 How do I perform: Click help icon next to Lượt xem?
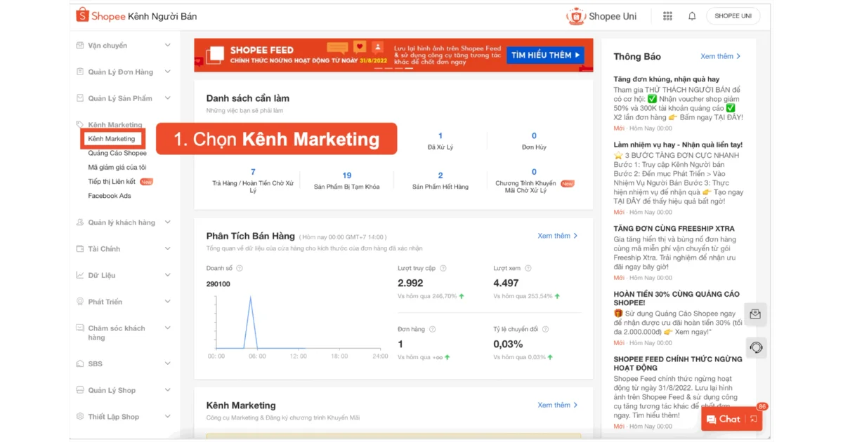[x=528, y=268]
